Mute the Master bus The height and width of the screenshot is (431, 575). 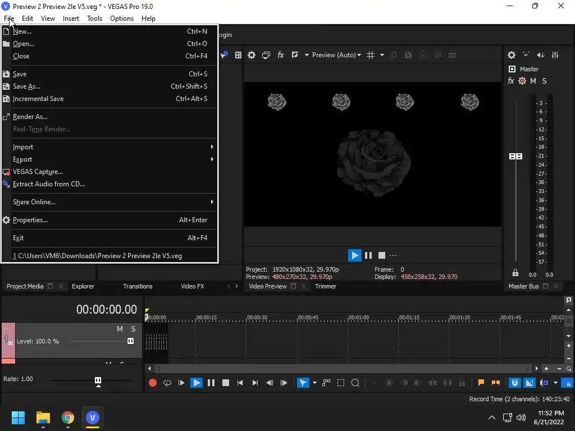(x=533, y=81)
